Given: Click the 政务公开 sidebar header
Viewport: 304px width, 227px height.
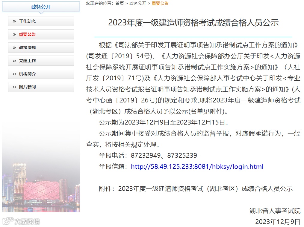Looking at the screenshot, I should pos(41,7).
